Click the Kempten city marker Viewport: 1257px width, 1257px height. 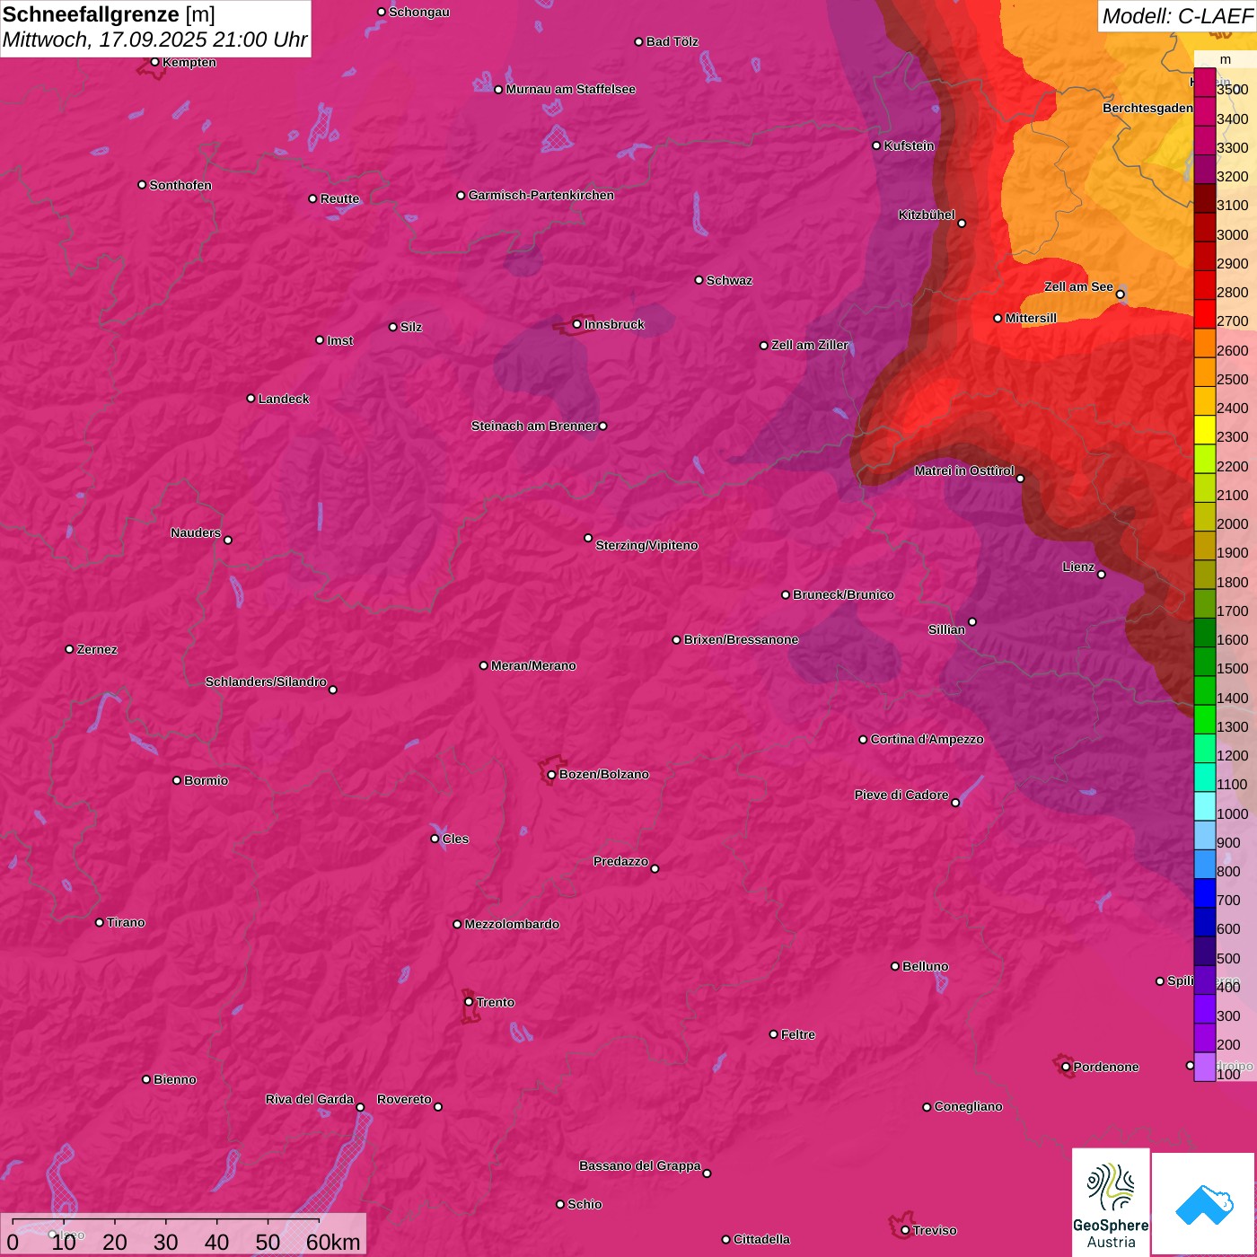(x=154, y=62)
